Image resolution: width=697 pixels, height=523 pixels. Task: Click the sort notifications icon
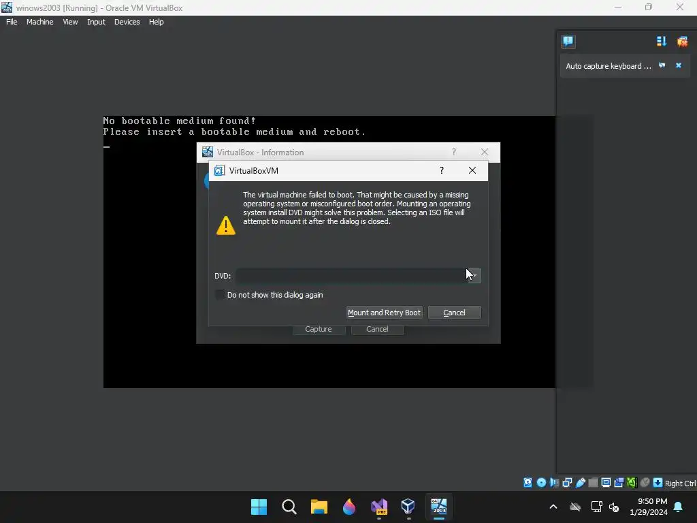(662, 42)
